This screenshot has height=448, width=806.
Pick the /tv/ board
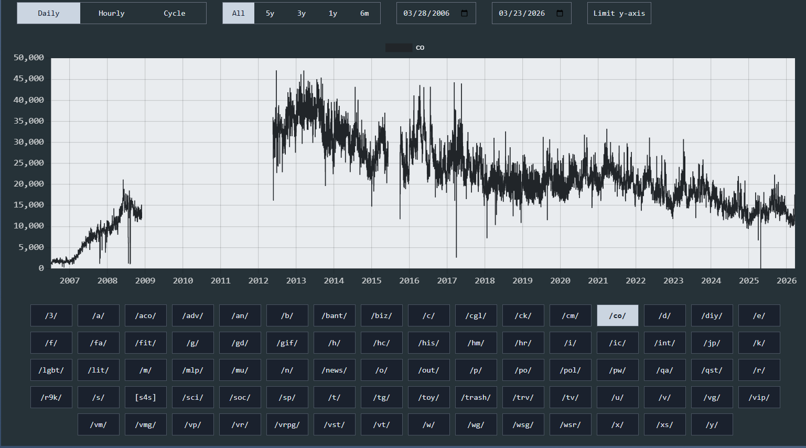point(571,397)
